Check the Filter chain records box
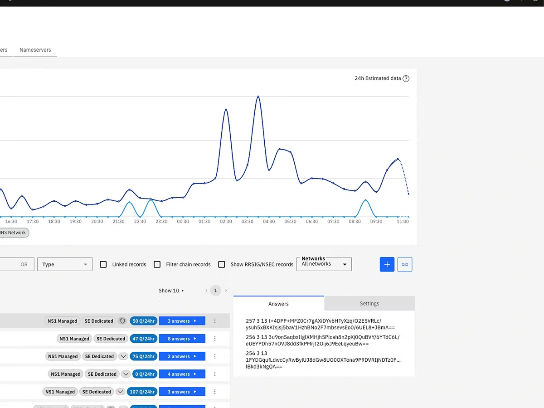Image resolution: width=544 pixels, height=408 pixels. (x=157, y=264)
